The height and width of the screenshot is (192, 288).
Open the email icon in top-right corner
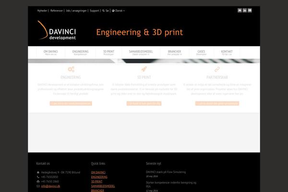pos(240,11)
